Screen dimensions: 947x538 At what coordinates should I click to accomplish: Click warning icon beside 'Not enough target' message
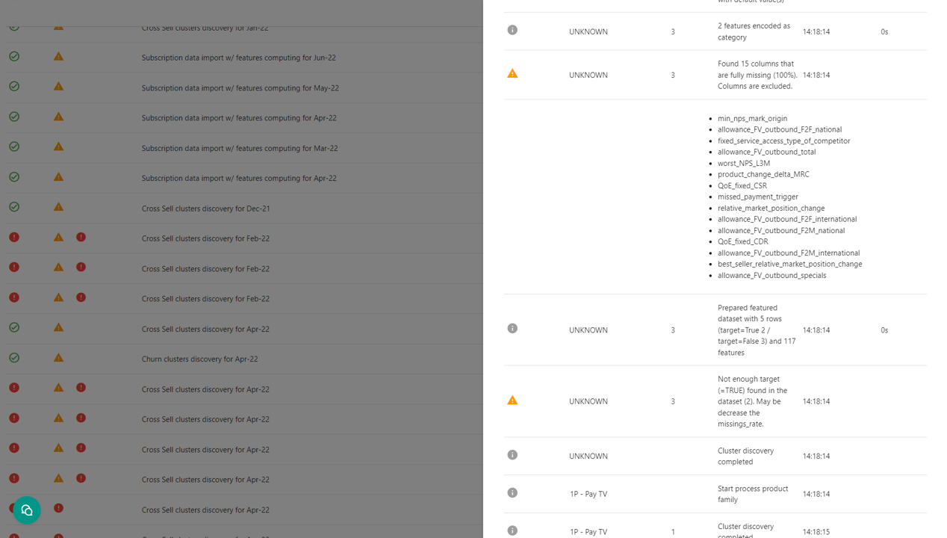pos(512,401)
